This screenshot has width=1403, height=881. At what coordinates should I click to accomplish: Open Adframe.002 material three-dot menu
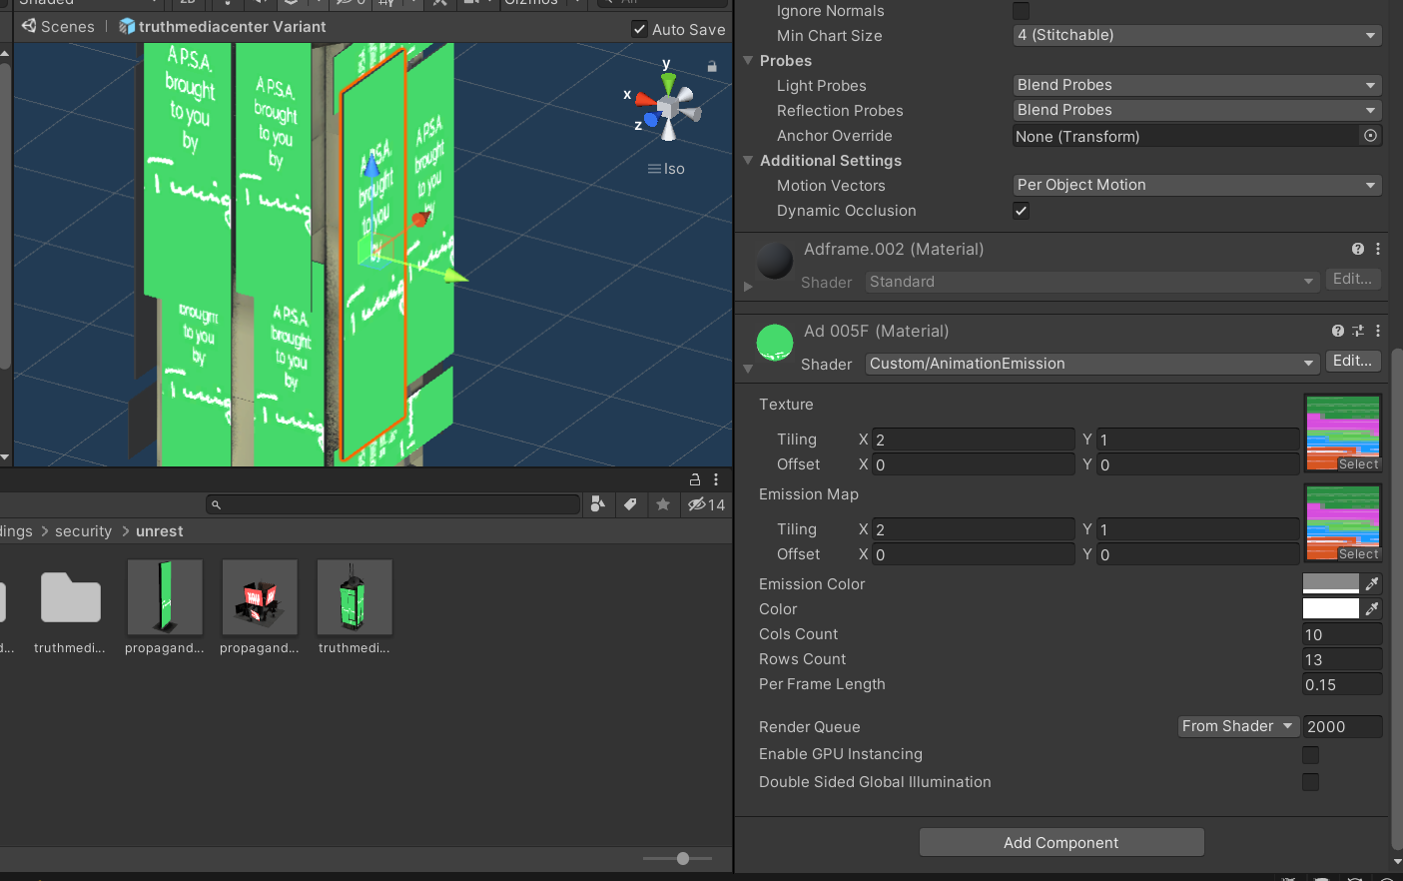[1378, 249]
